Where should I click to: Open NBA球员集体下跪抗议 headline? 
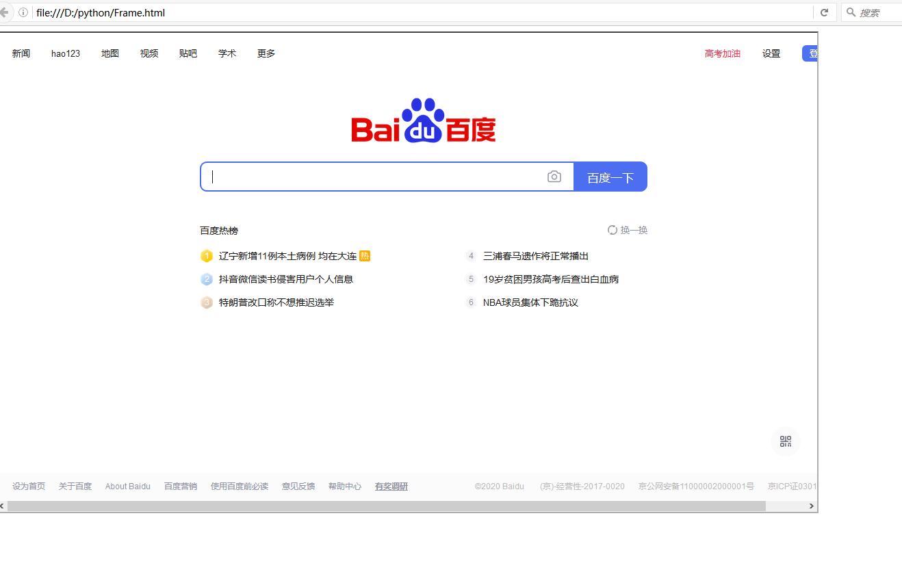click(x=530, y=302)
